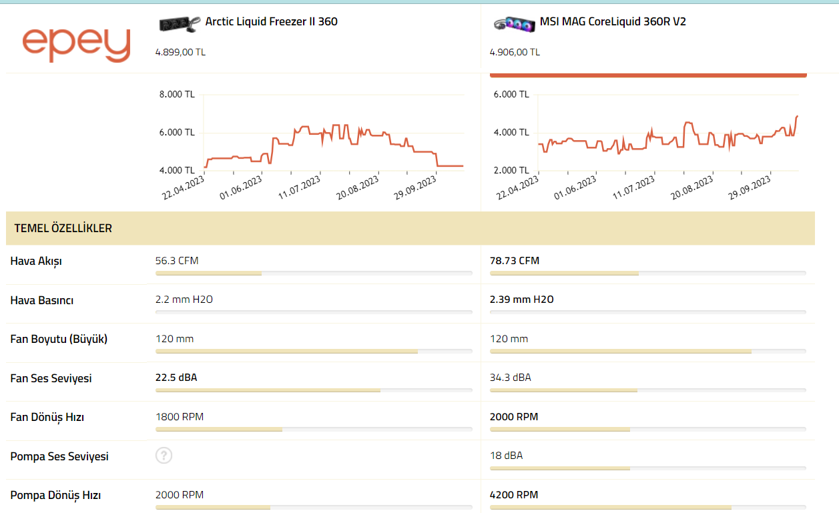Open the MSI MAG CoreLiquid 360R V2 product link
The width and height of the screenshot is (839, 513).
[x=613, y=21]
